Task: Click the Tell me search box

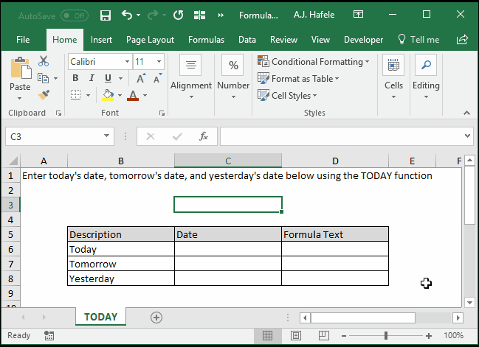Action: (418, 40)
